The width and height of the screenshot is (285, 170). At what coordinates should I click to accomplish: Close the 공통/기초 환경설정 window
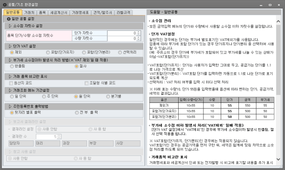[279, 5]
